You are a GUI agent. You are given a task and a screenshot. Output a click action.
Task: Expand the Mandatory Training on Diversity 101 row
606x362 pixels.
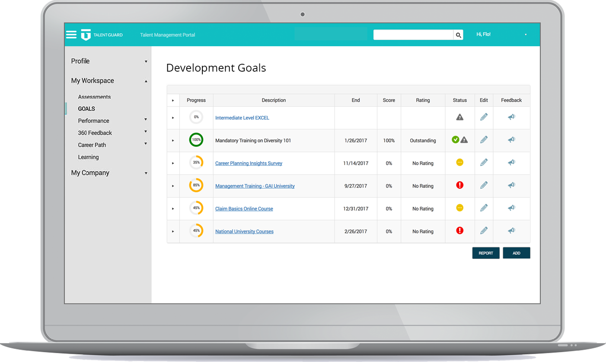point(173,141)
